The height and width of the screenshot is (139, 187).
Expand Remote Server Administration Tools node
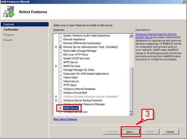56,47
